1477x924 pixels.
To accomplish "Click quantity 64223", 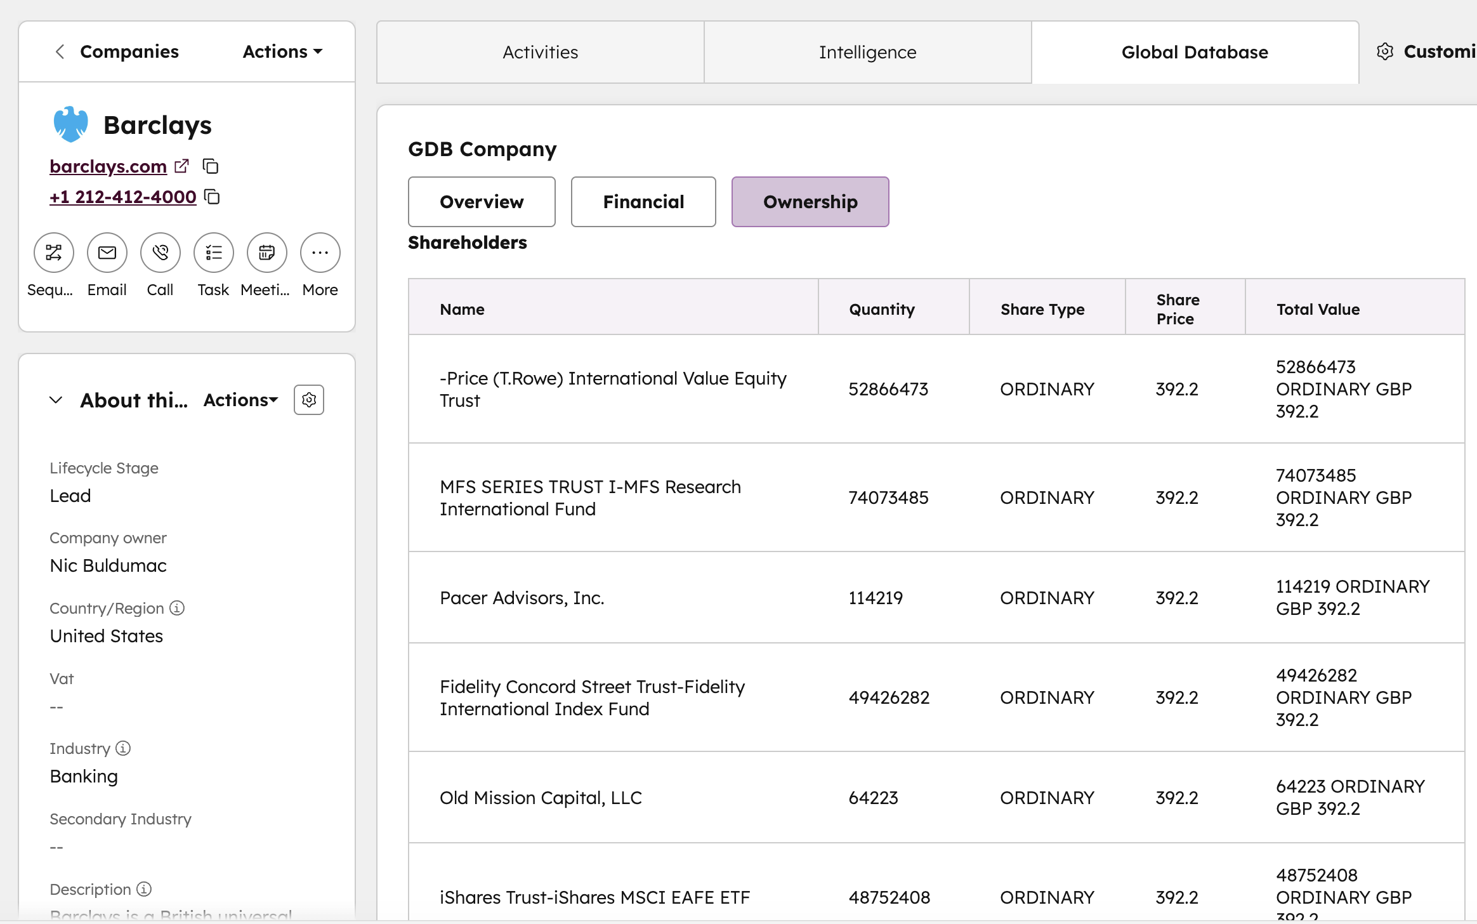I will 874,798.
